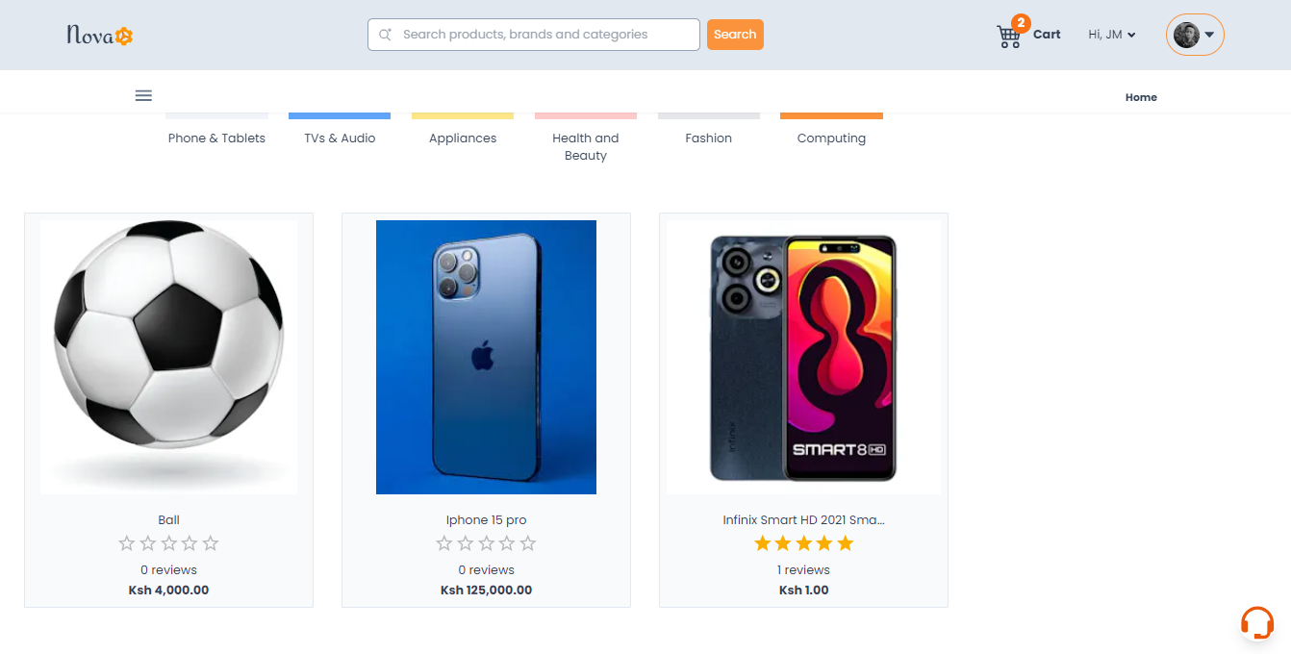The image size is (1291, 654).
Task: Click the first star under Ball
Action: tap(127, 543)
